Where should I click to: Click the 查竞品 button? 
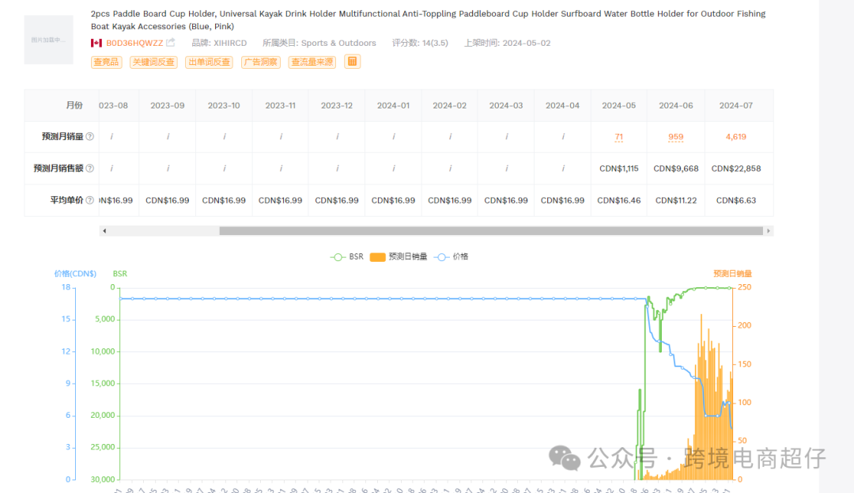pyautogui.click(x=106, y=62)
